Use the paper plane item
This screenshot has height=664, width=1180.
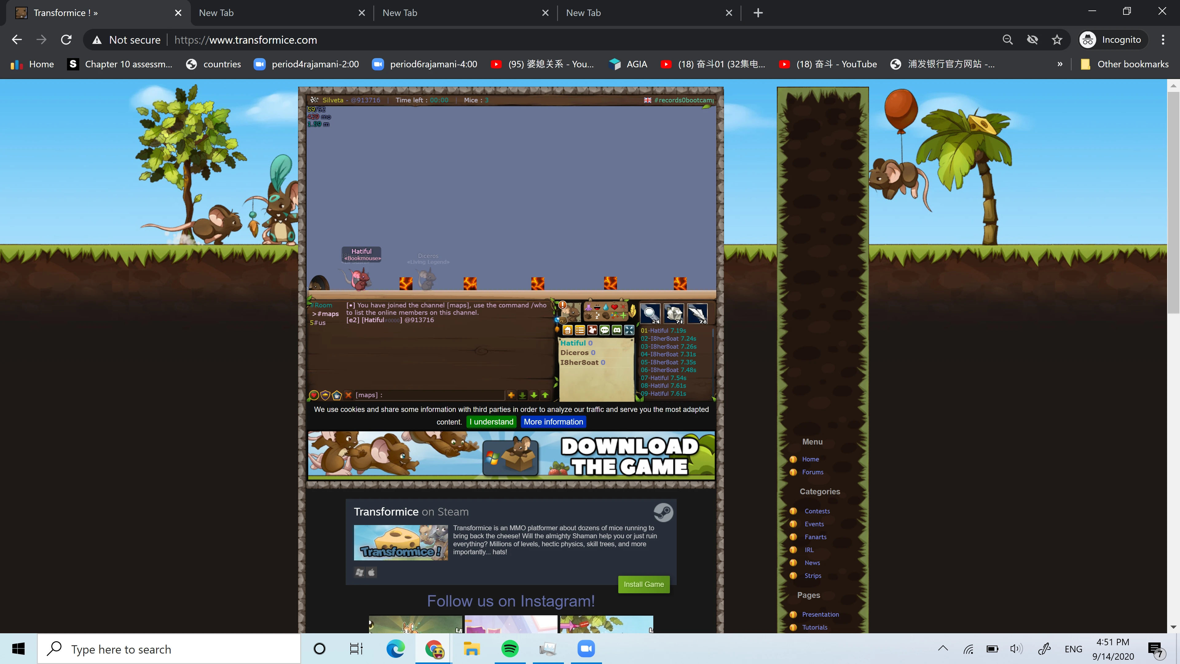click(697, 314)
